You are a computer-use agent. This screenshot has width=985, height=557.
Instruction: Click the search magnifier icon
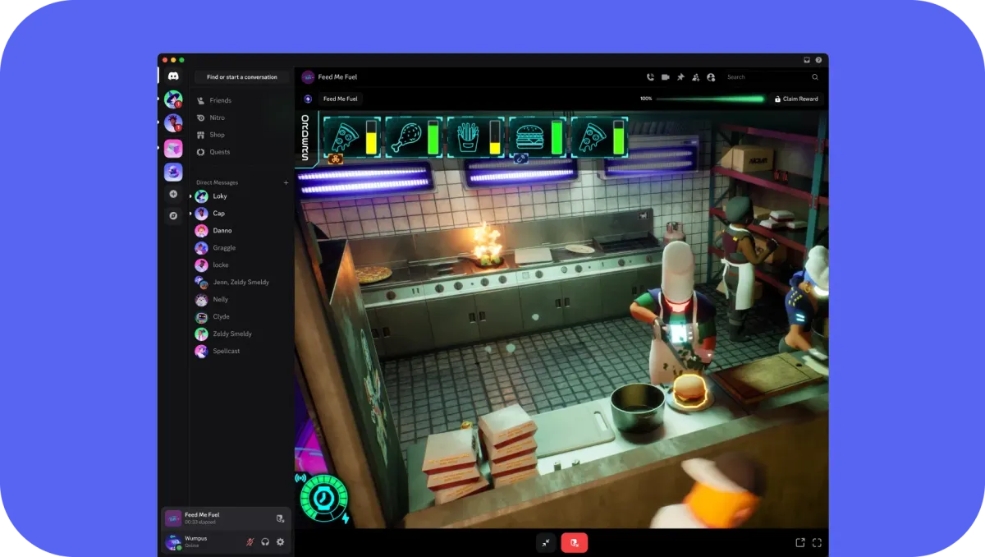click(815, 77)
